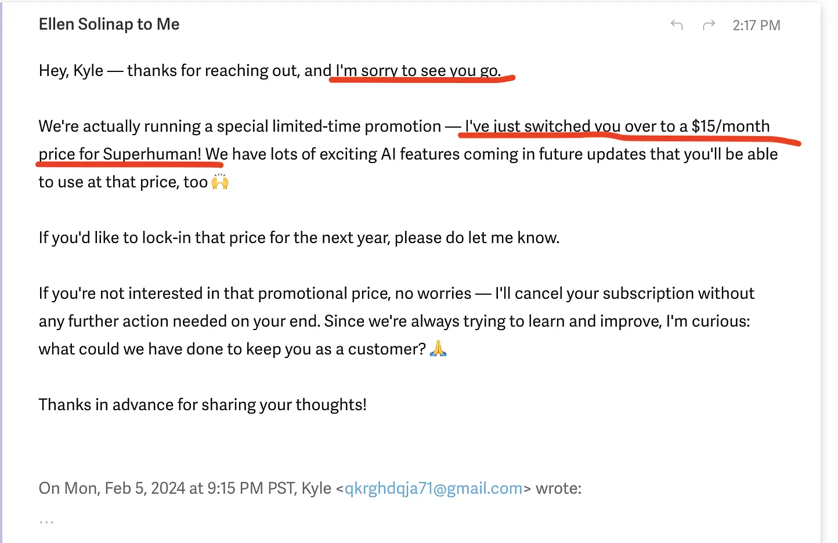This screenshot has height=543, width=838.
Task: Expand the quoted text ellipsis
Action: tap(46, 522)
